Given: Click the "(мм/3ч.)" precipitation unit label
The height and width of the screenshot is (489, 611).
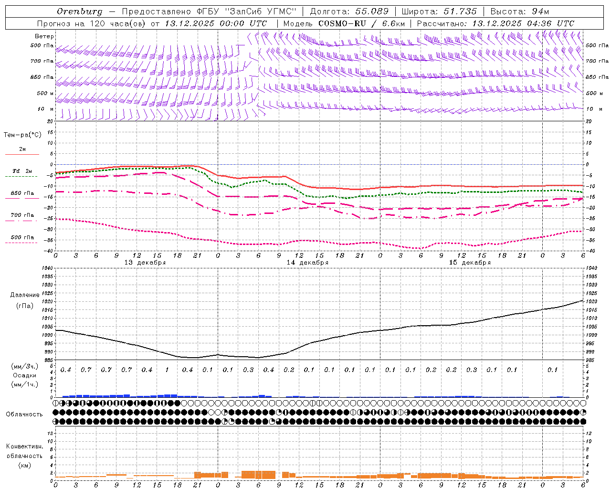Looking at the screenshot, I should tap(25, 366).
